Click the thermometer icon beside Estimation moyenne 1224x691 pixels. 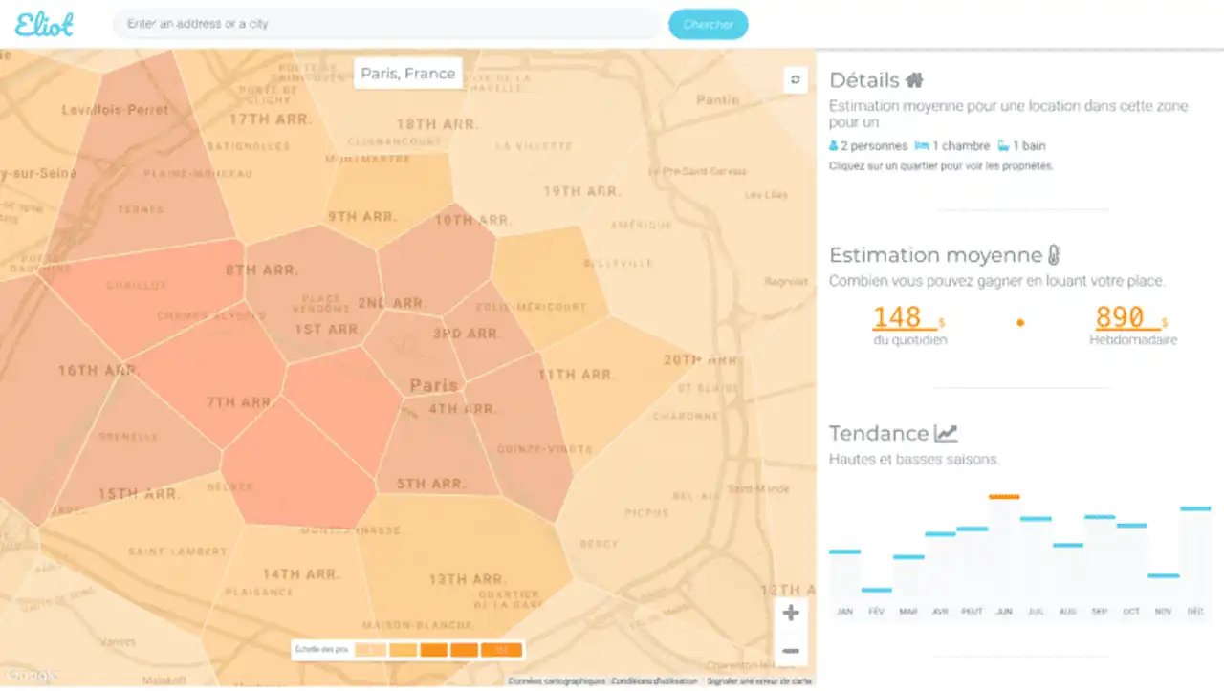coord(1054,255)
